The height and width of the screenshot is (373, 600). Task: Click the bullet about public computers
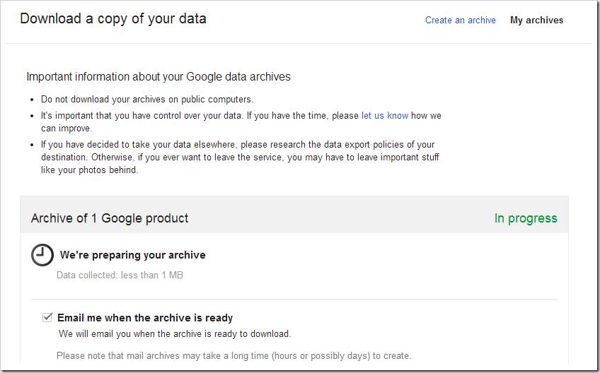click(147, 100)
